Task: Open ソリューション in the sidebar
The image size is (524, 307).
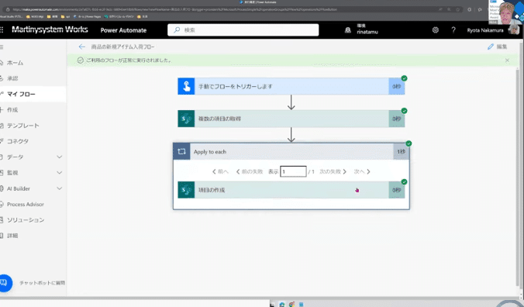Action: point(26,220)
